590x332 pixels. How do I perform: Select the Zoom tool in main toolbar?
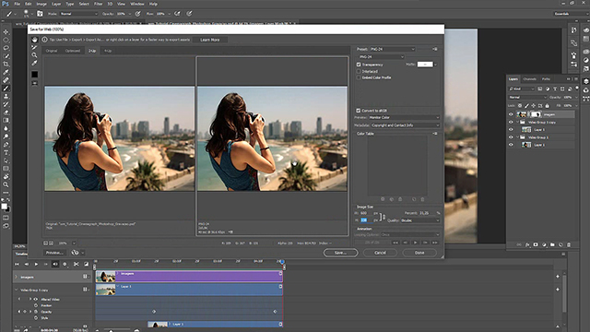6,184
